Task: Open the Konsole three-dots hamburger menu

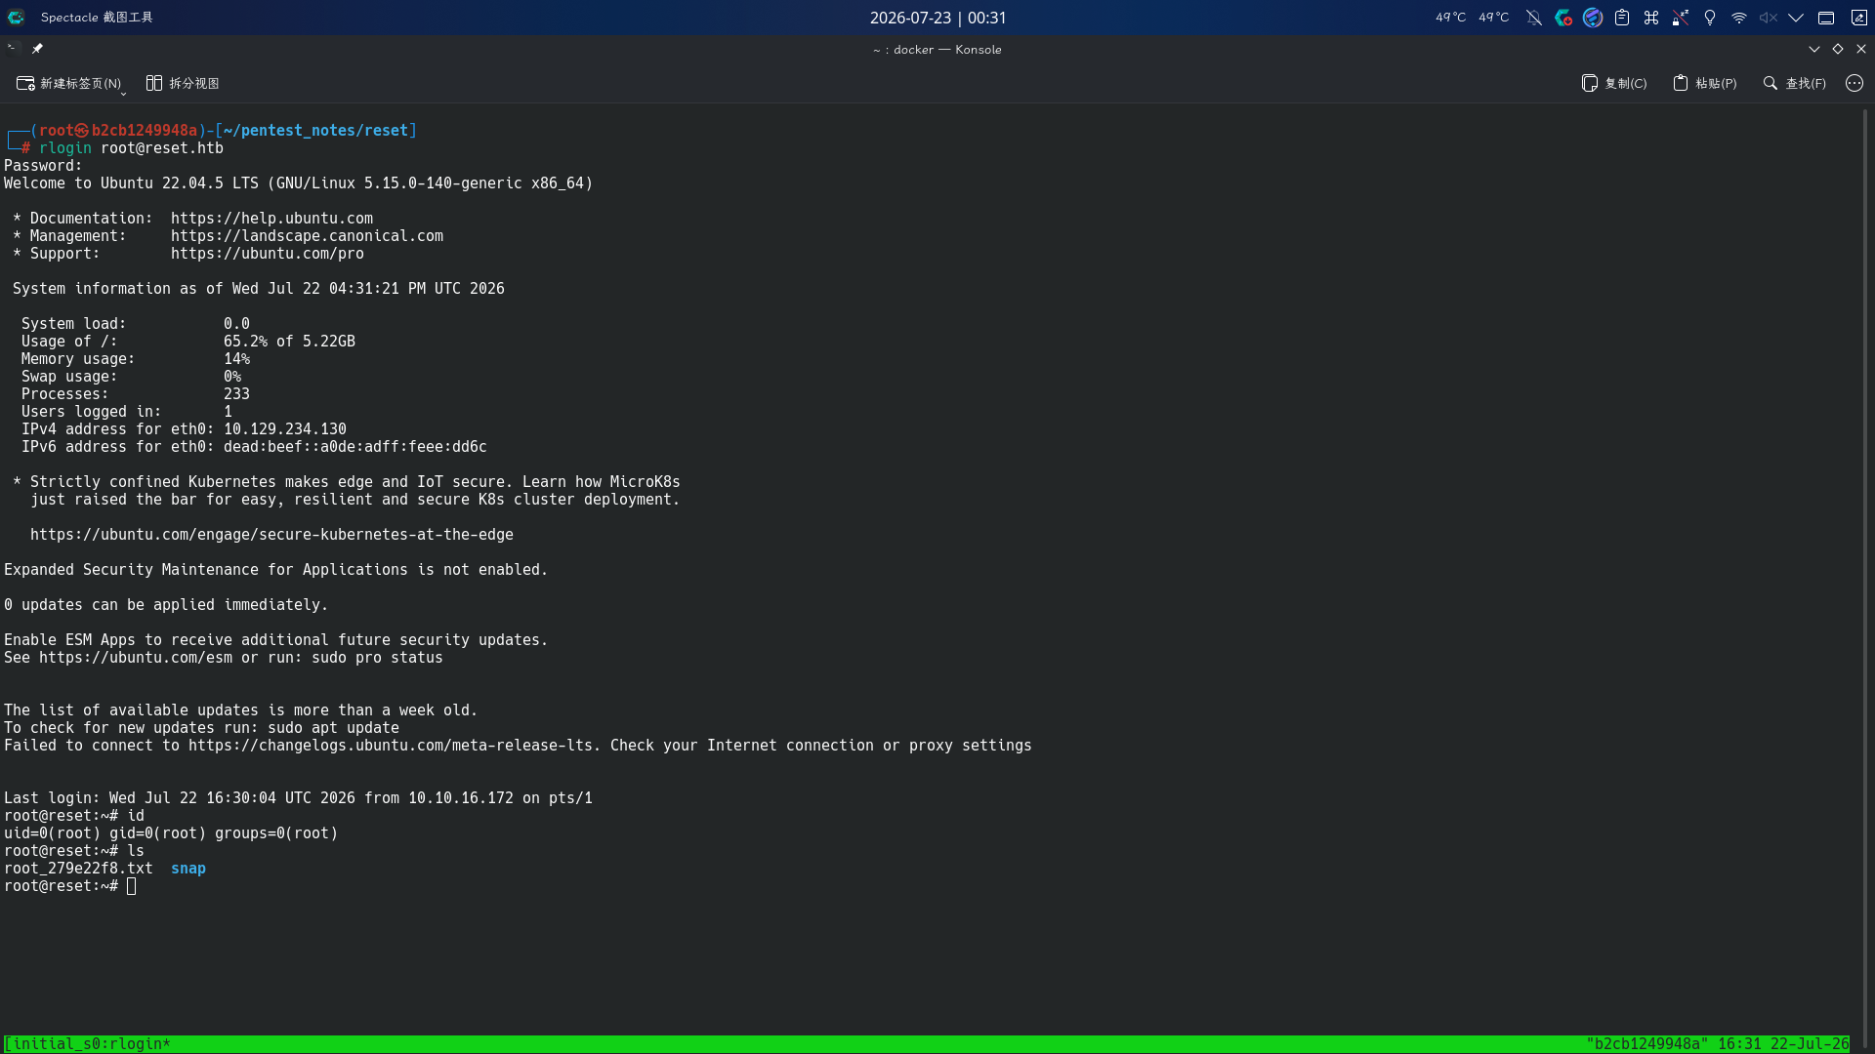Action: (x=1854, y=84)
